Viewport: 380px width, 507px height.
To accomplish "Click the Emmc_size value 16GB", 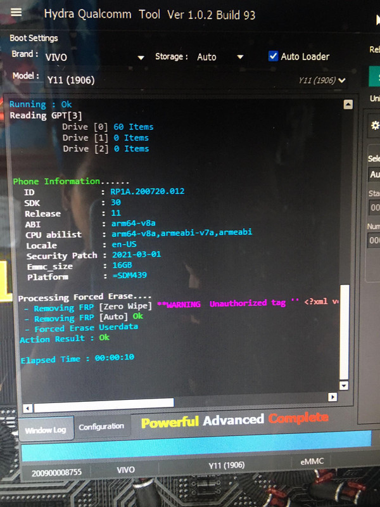I will tap(122, 265).
